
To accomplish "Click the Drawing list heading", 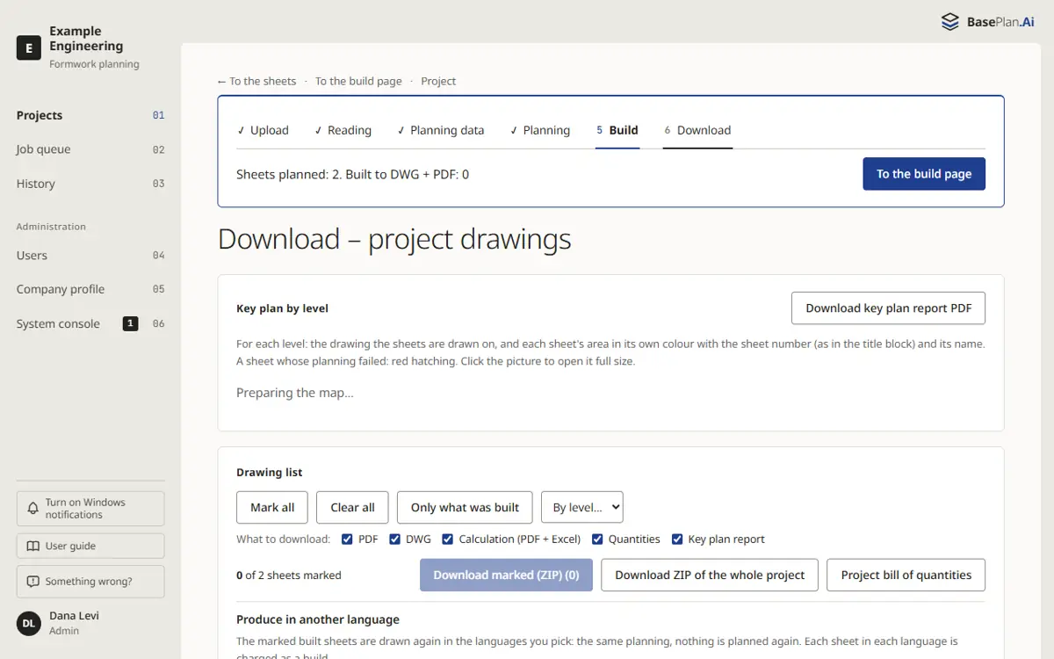I will click(270, 472).
